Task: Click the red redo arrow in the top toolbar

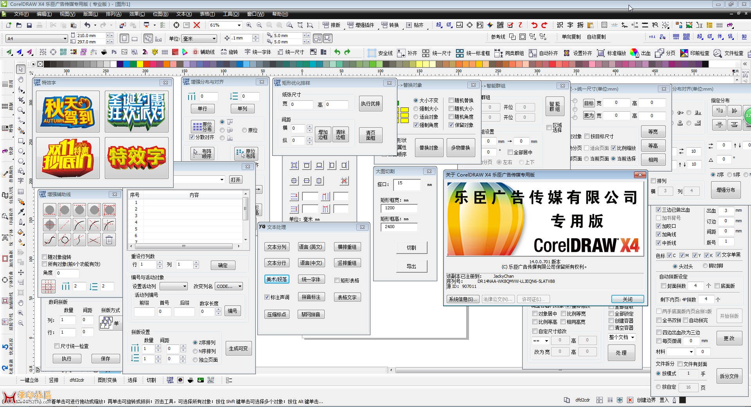Action: (x=544, y=25)
